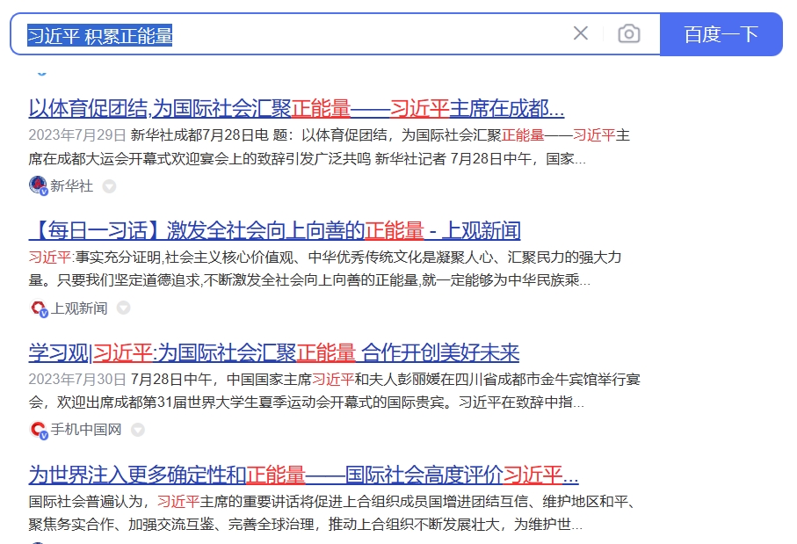
Task: Open result 以体育促团结,为国际社会汇聚正能量
Action: [x=296, y=108]
